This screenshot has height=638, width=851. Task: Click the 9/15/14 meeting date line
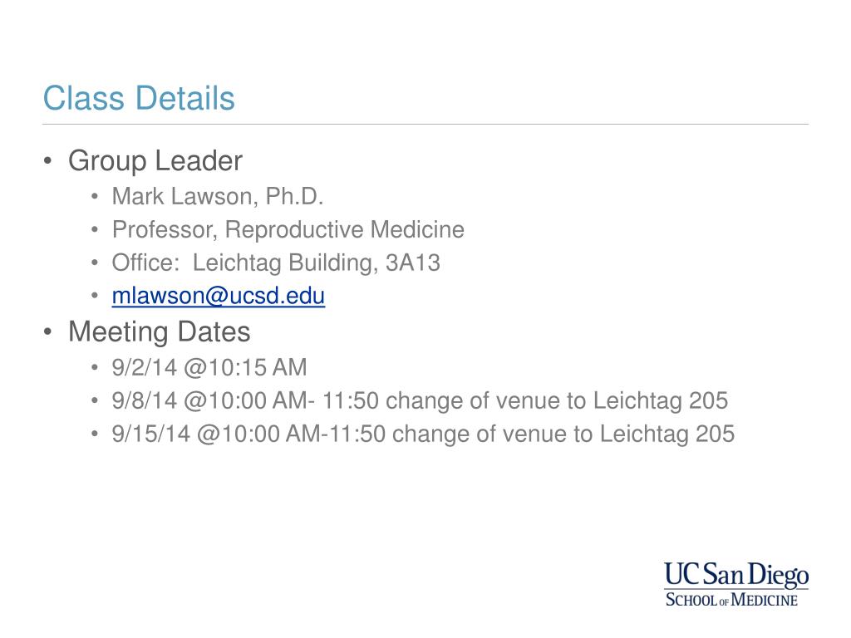point(423,434)
